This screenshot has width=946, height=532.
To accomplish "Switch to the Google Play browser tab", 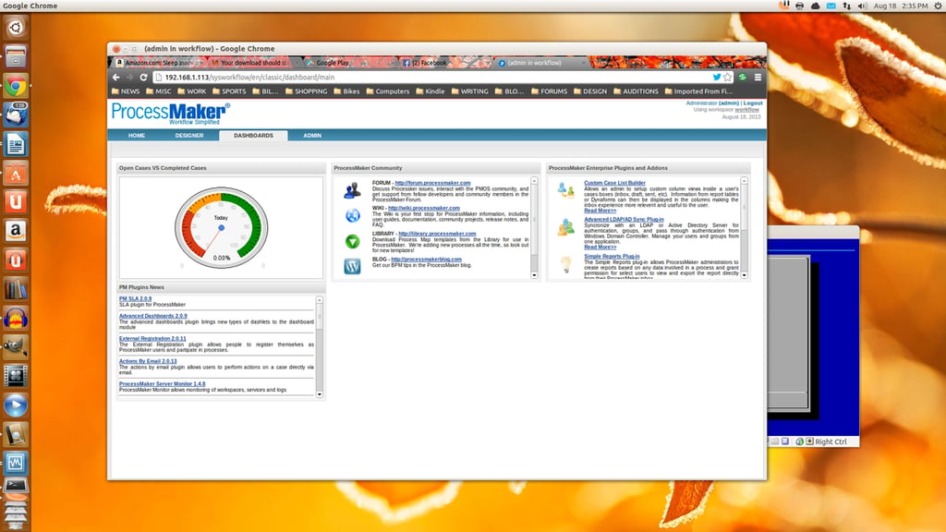I will pos(332,63).
